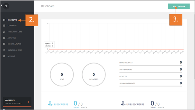
Task: Go to Subscriber Lists section
Action: click(15, 32)
